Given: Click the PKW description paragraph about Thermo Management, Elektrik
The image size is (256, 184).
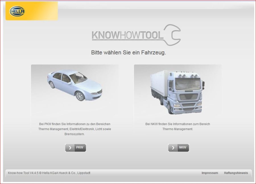Looking at the screenshot, I should click(x=75, y=129).
